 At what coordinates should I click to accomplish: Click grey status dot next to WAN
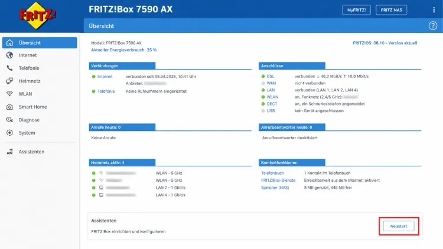point(263,83)
